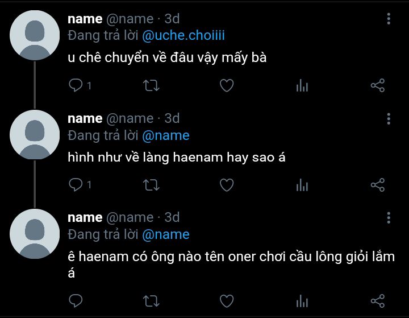Open more options for the third tweet

[x=389, y=218]
